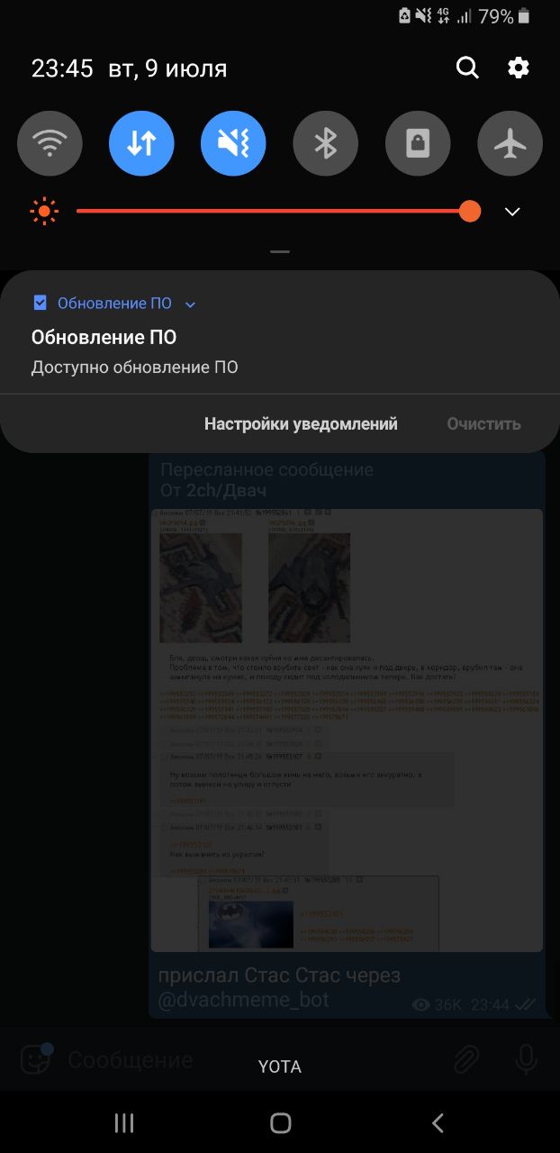Open Настройки уведомлений

click(x=301, y=423)
